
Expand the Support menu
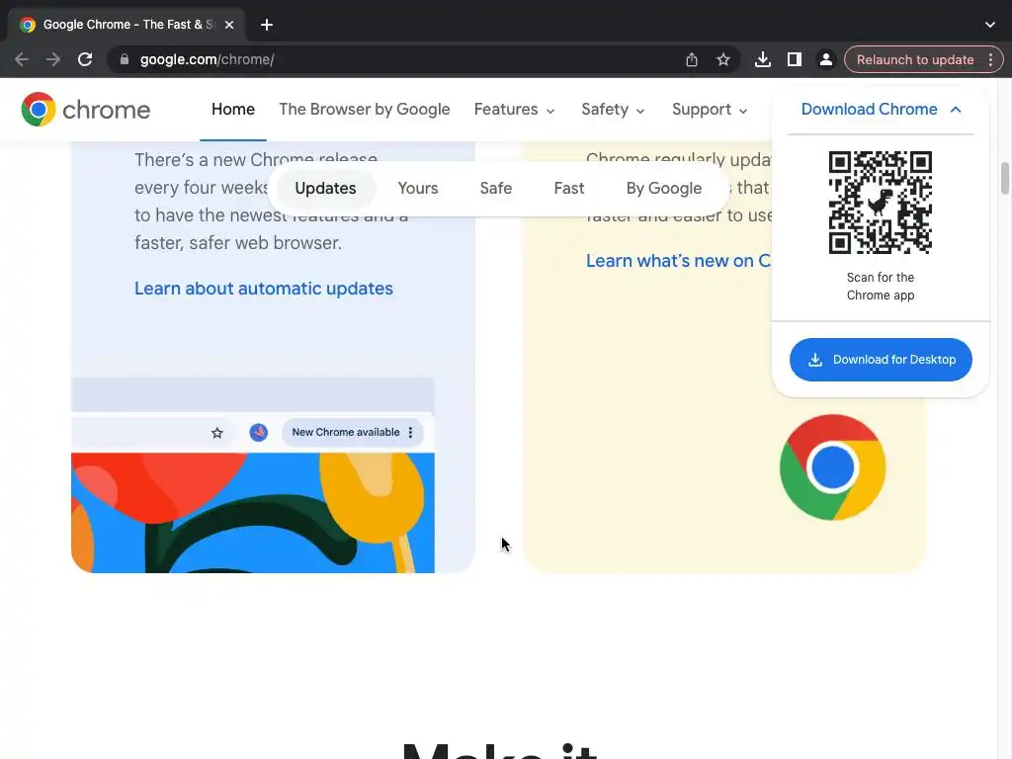(x=710, y=109)
